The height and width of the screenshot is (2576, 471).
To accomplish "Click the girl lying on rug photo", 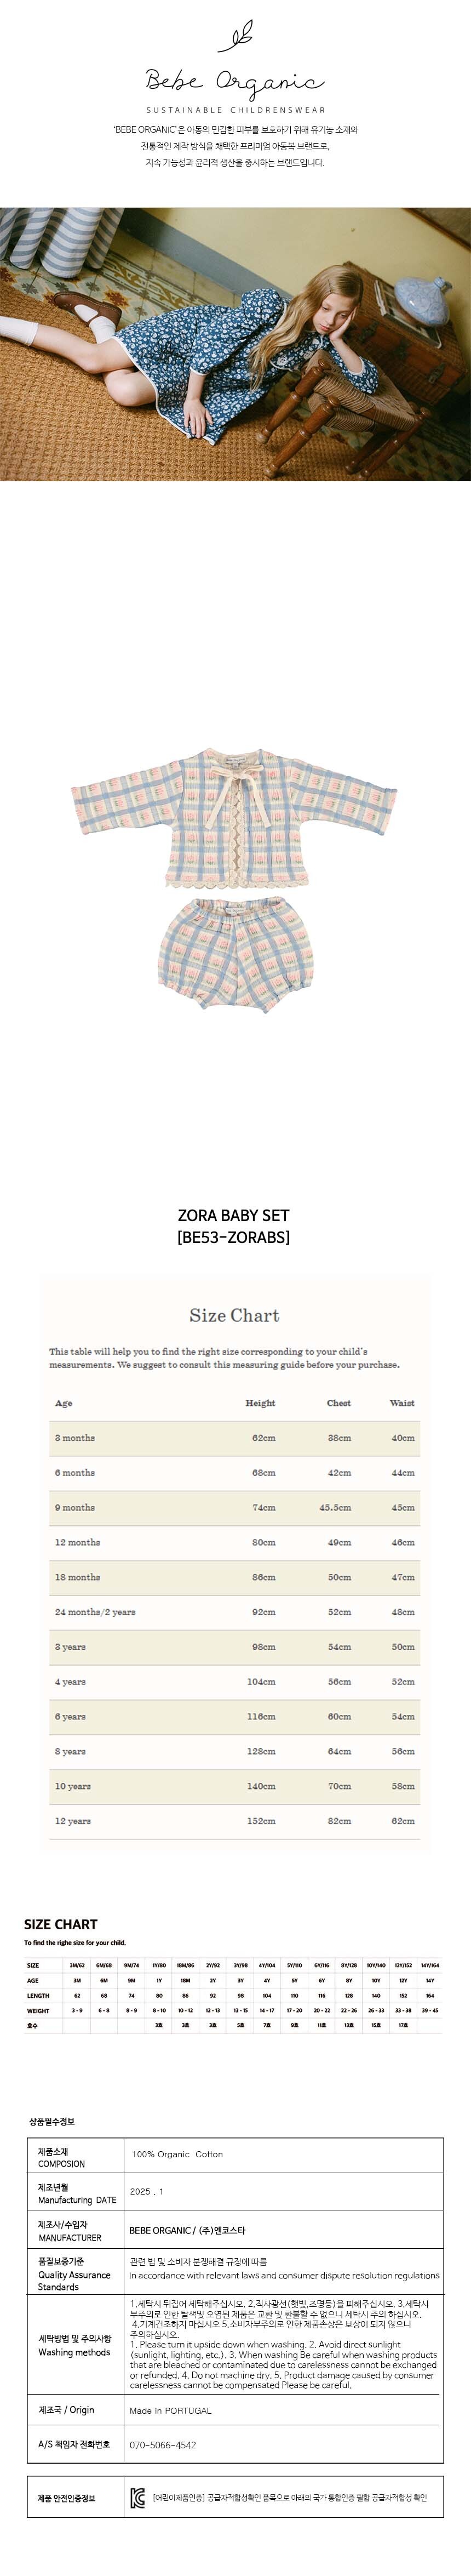I will (235, 344).
